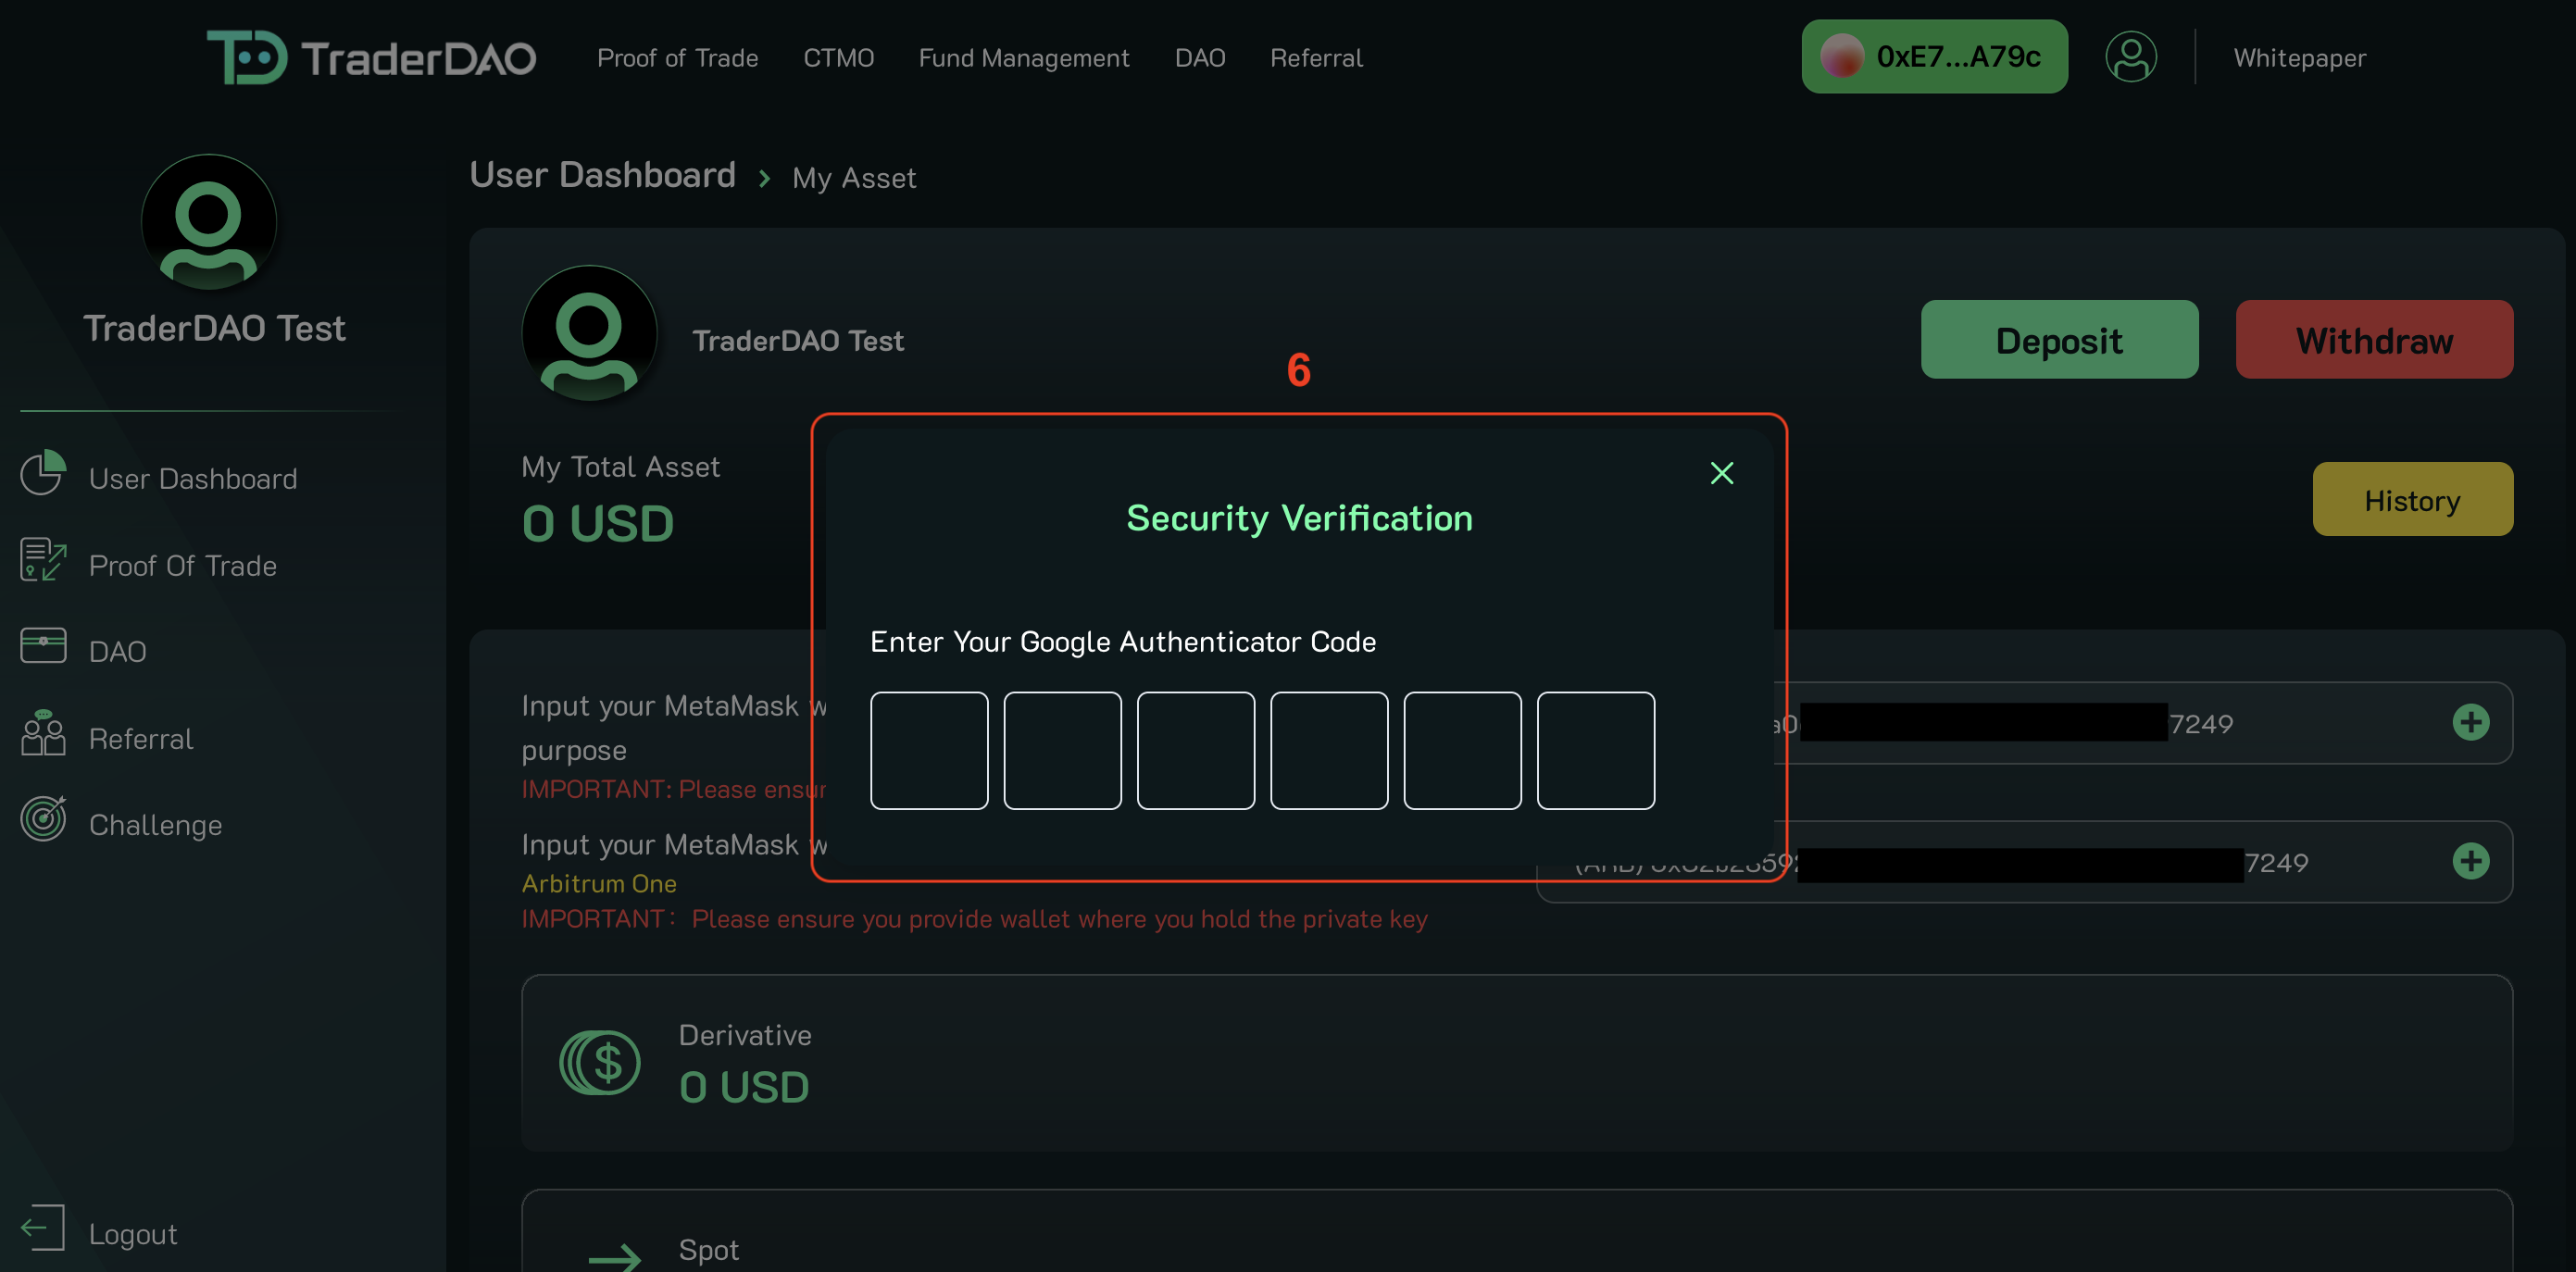Click the Logout arrow icon
The image size is (2576, 1272).
click(x=43, y=1228)
